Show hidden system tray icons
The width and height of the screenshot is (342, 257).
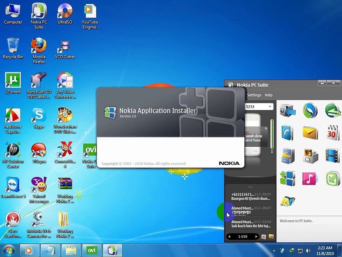(x=274, y=251)
